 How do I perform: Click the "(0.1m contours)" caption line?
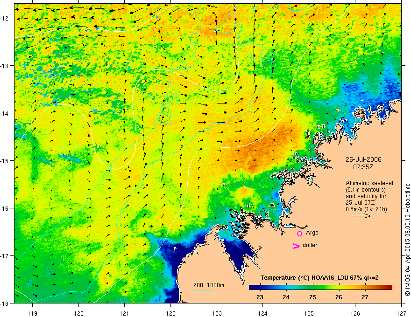pyautogui.click(x=366, y=190)
